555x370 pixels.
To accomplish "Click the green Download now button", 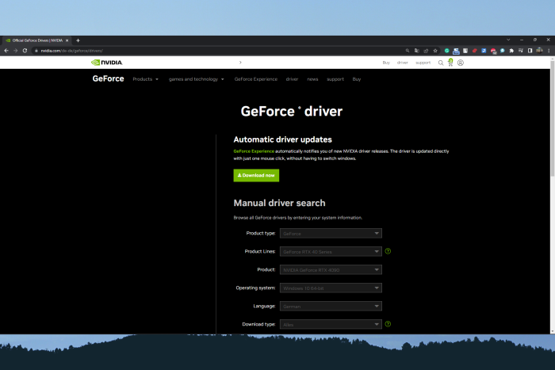I will (256, 175).
